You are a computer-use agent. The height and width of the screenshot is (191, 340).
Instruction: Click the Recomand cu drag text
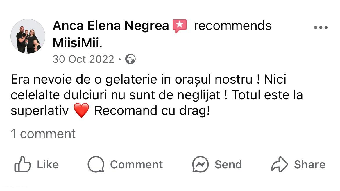152,111
